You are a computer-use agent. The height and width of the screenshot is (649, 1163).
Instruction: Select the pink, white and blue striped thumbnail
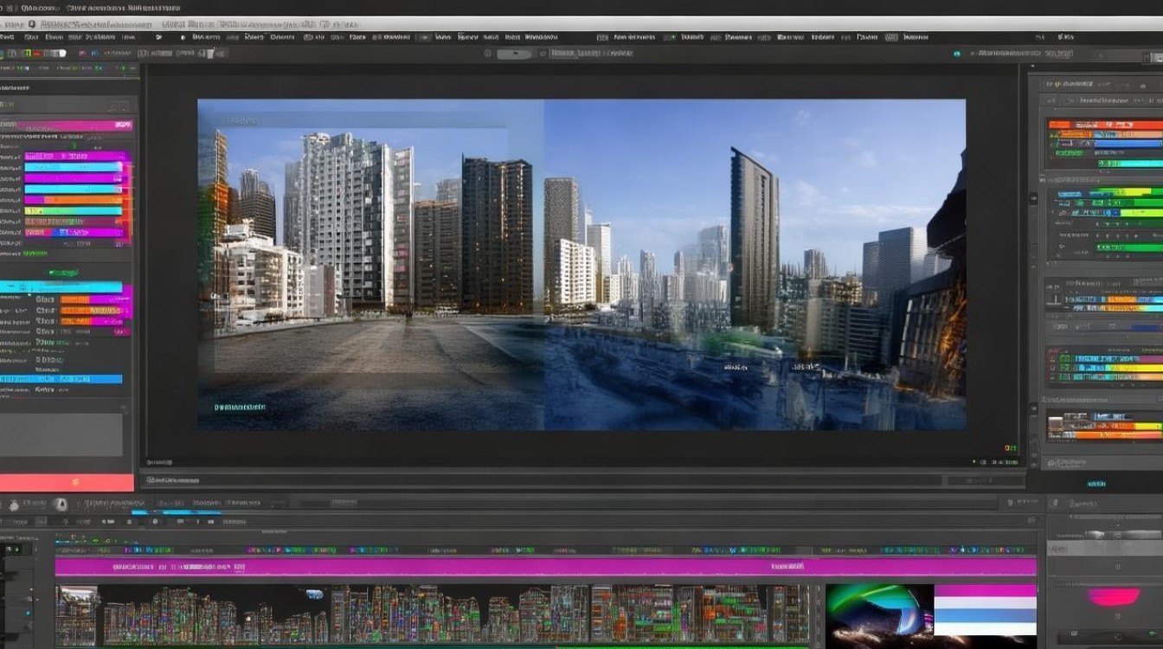[x=985, y=611]
